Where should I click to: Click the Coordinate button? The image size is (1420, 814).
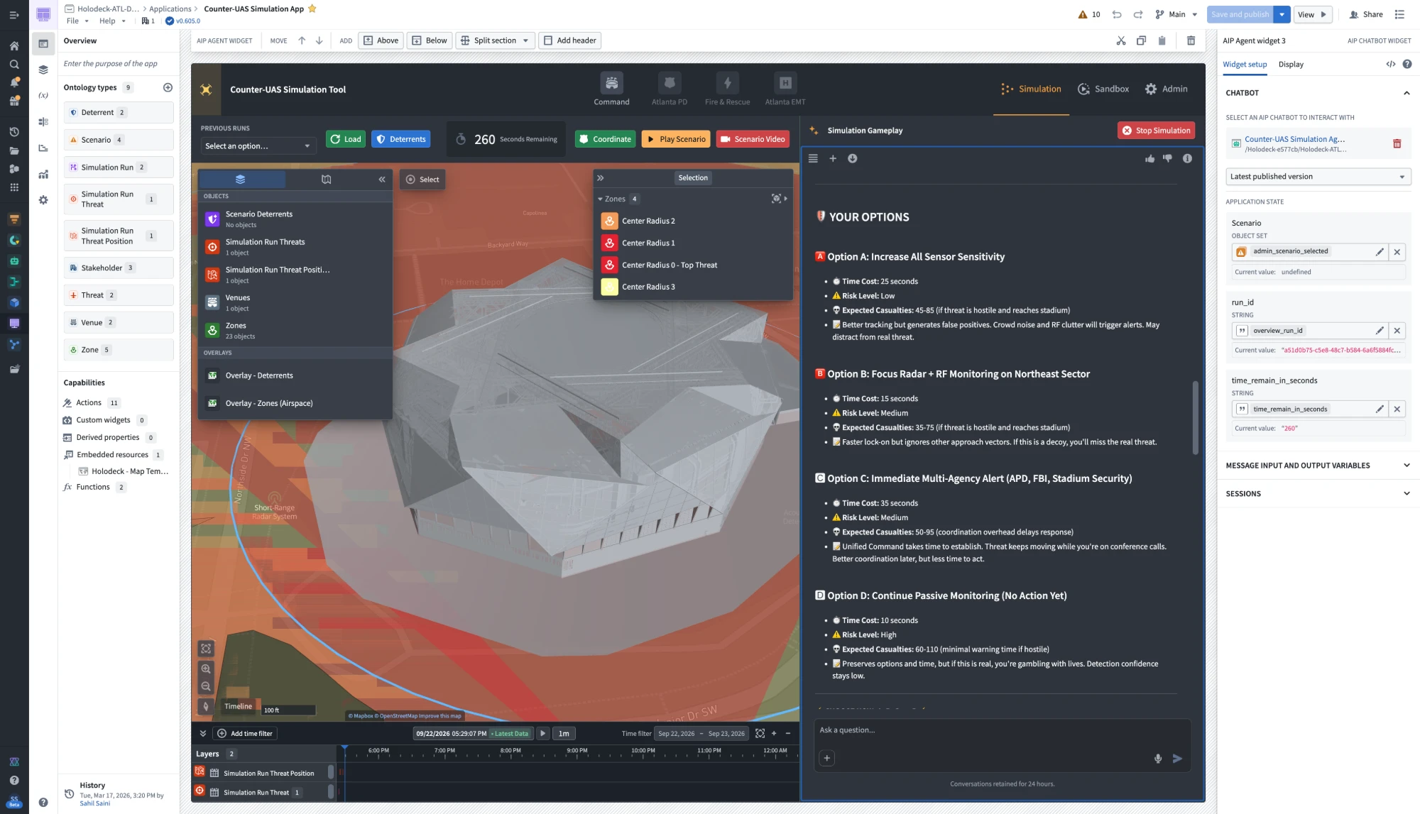605,139
